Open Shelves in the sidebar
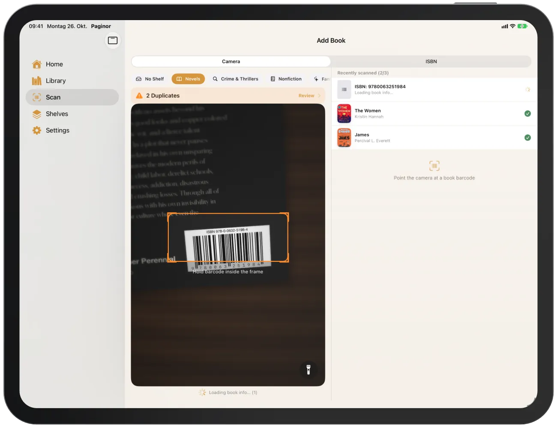 click(72, 114)
